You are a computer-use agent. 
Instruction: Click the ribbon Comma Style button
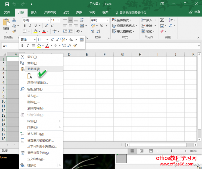pos(106,26)
